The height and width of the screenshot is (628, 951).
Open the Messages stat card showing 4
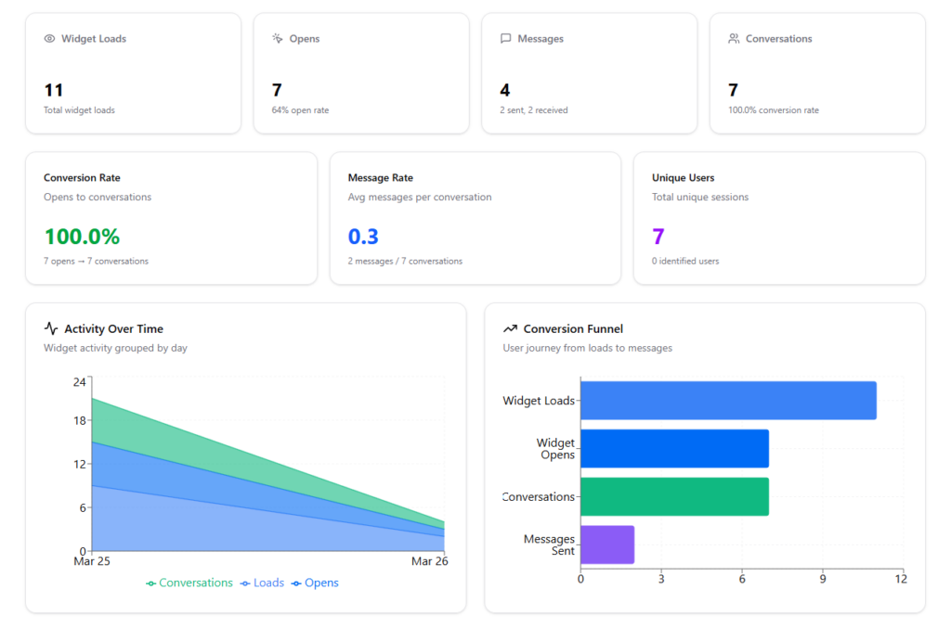coord(589,73)
